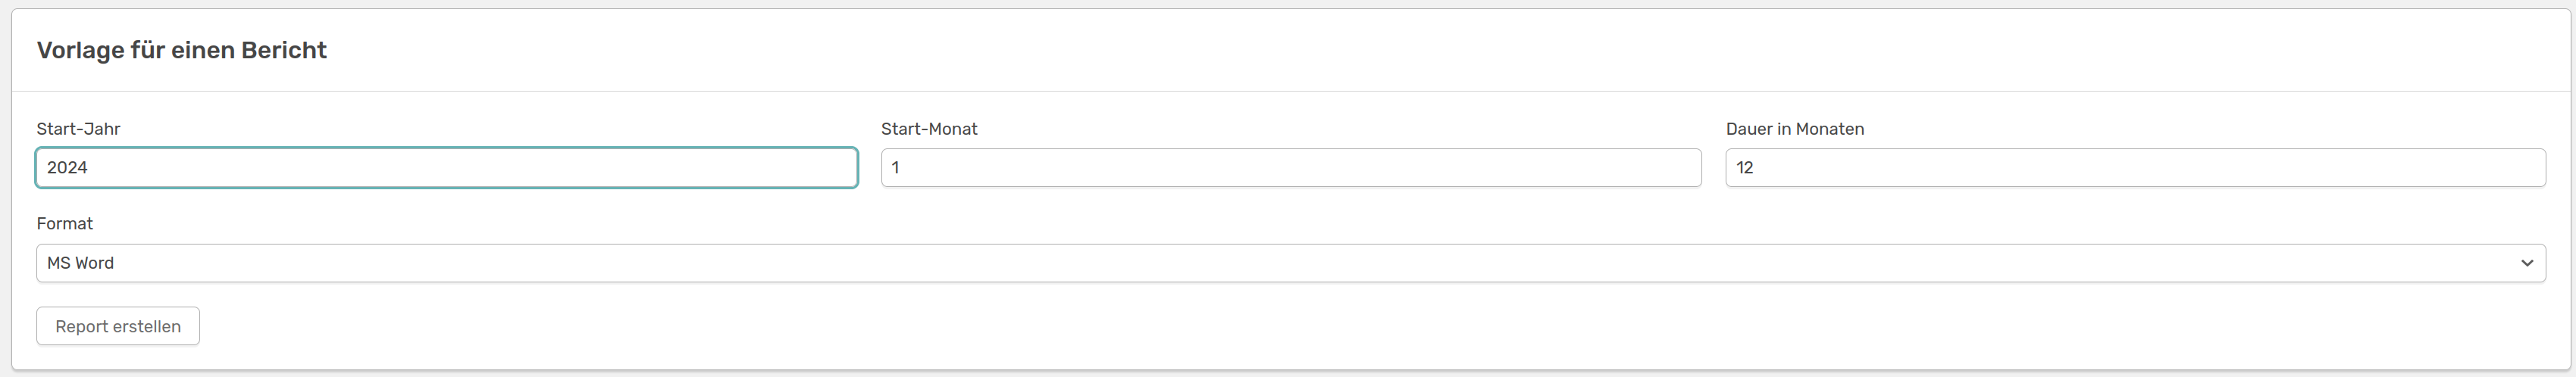Click the center of the Format combo box

click(x=1291, y=263)
